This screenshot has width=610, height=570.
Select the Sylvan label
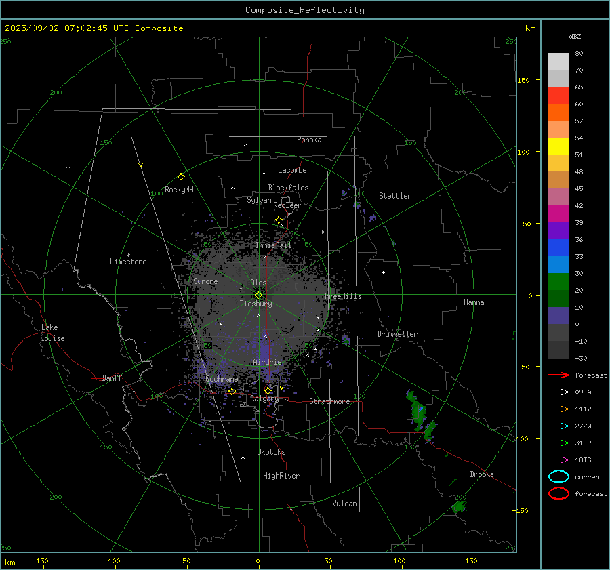259,200
